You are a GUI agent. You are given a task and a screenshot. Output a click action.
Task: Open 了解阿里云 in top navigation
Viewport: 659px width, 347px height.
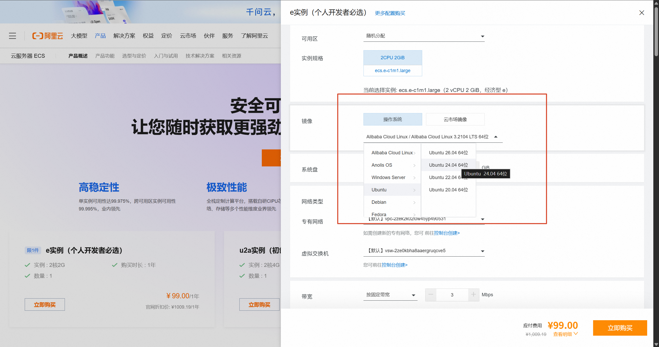pos(254,36)
